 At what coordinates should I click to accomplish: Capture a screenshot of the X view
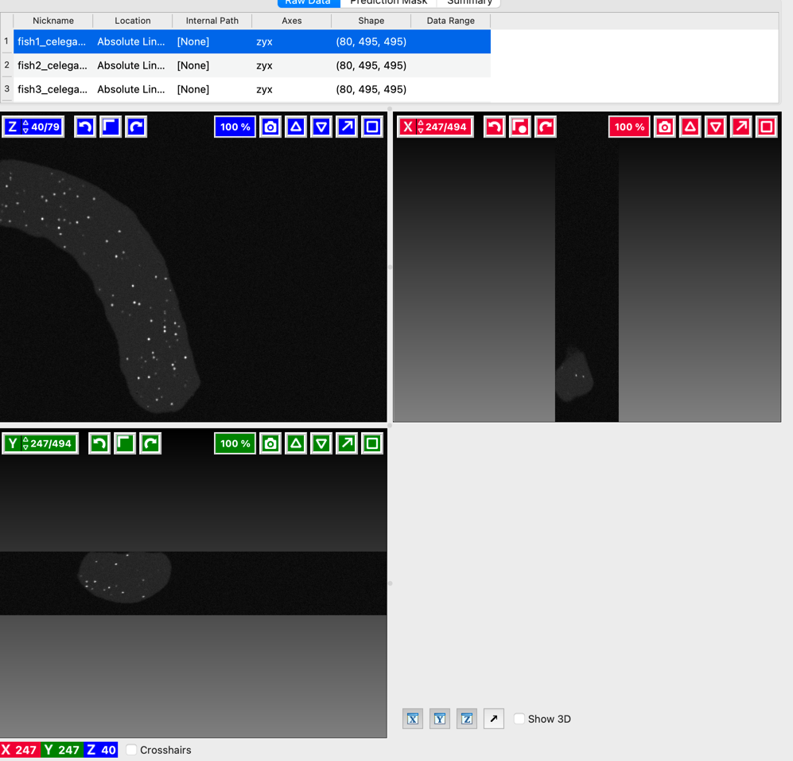[x=664, y=126]
